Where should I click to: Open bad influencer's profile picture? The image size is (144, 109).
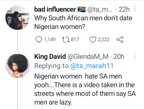point(17,18)
